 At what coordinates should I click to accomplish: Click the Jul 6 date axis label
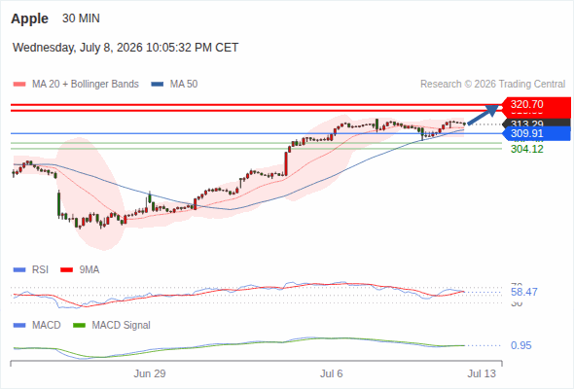click(332, 373)
